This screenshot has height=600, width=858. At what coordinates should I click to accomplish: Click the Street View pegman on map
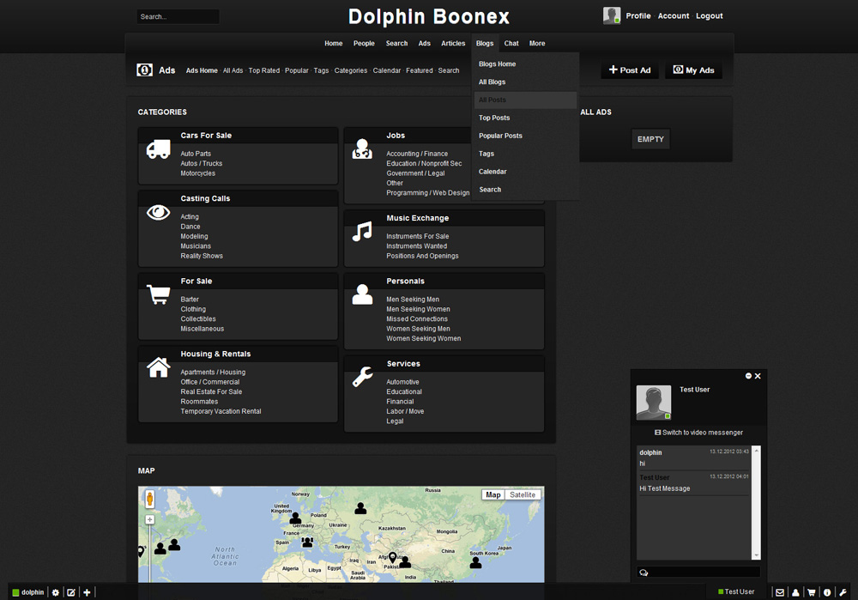[x=149, y=499]
